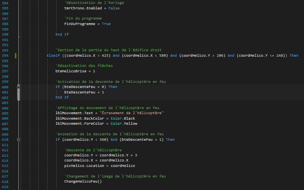This screenshot has height=190, width=304.
Task: Click the bteDescenteFeu = 0 condition
Action: click(x=84, y=87)
